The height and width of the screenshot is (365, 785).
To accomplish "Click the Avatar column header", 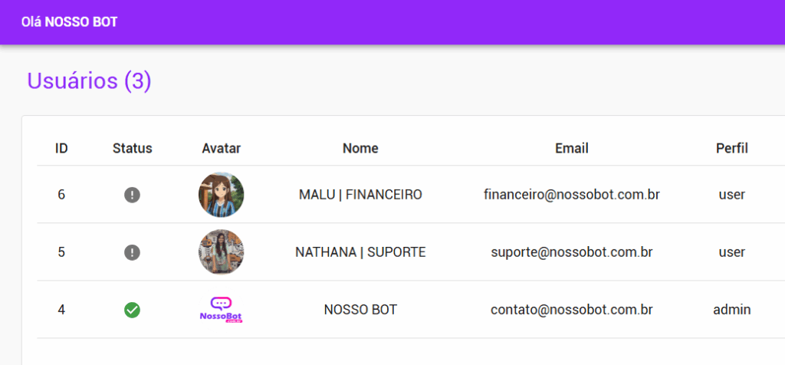I will (x=221, y=148).
